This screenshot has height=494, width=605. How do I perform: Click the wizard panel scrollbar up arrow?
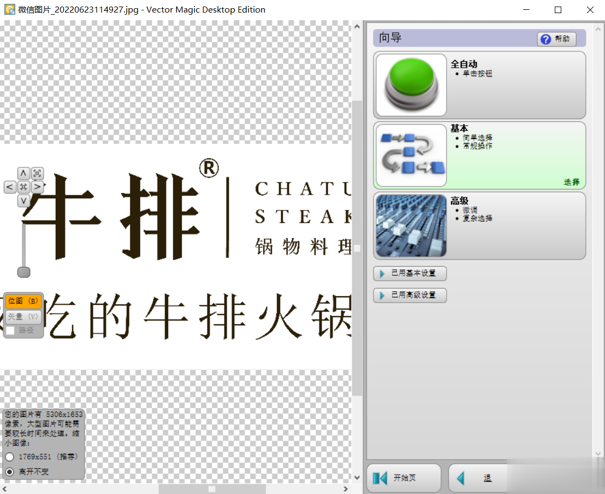[598, 28]
